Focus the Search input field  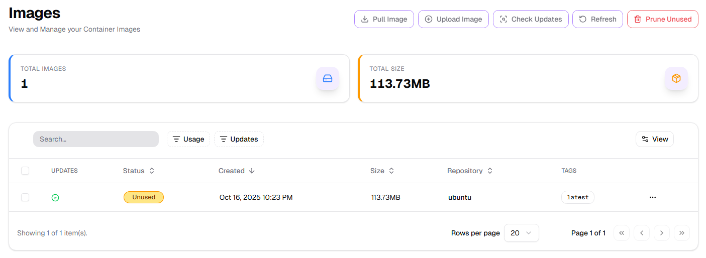pos(95,139)
